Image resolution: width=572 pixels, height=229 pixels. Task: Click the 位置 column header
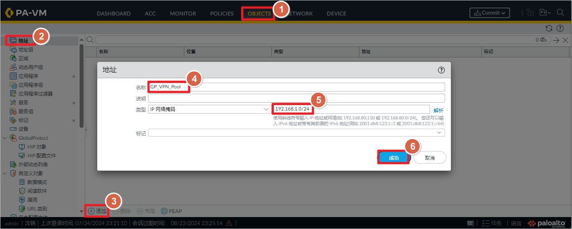click(228, 52)
